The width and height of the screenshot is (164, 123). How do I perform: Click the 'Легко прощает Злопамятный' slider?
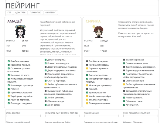(141, 116)
